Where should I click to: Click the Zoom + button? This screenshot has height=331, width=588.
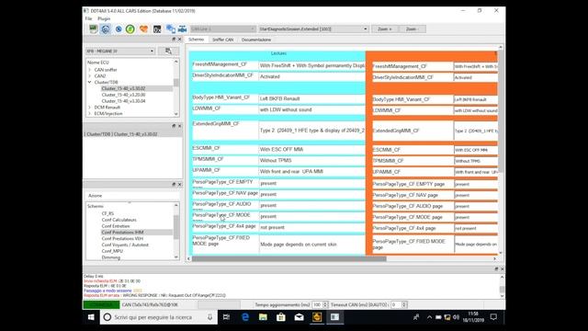(384, 29)
